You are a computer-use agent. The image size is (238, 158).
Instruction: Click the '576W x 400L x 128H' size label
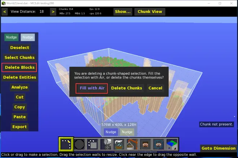[119, 125]
